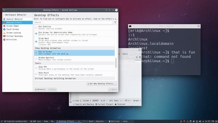Open Current Project panel in Kate

coord(104,104)
